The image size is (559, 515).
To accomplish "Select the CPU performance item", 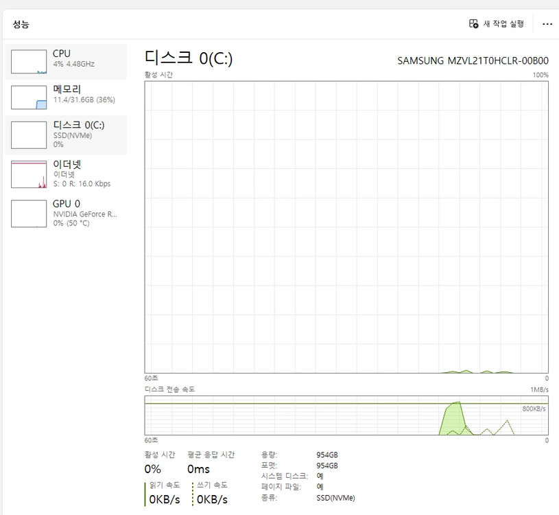I will 66,62.
